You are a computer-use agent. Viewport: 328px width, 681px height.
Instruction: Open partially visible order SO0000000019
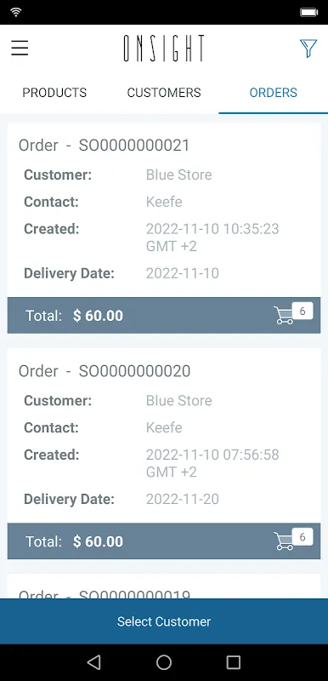164,587
